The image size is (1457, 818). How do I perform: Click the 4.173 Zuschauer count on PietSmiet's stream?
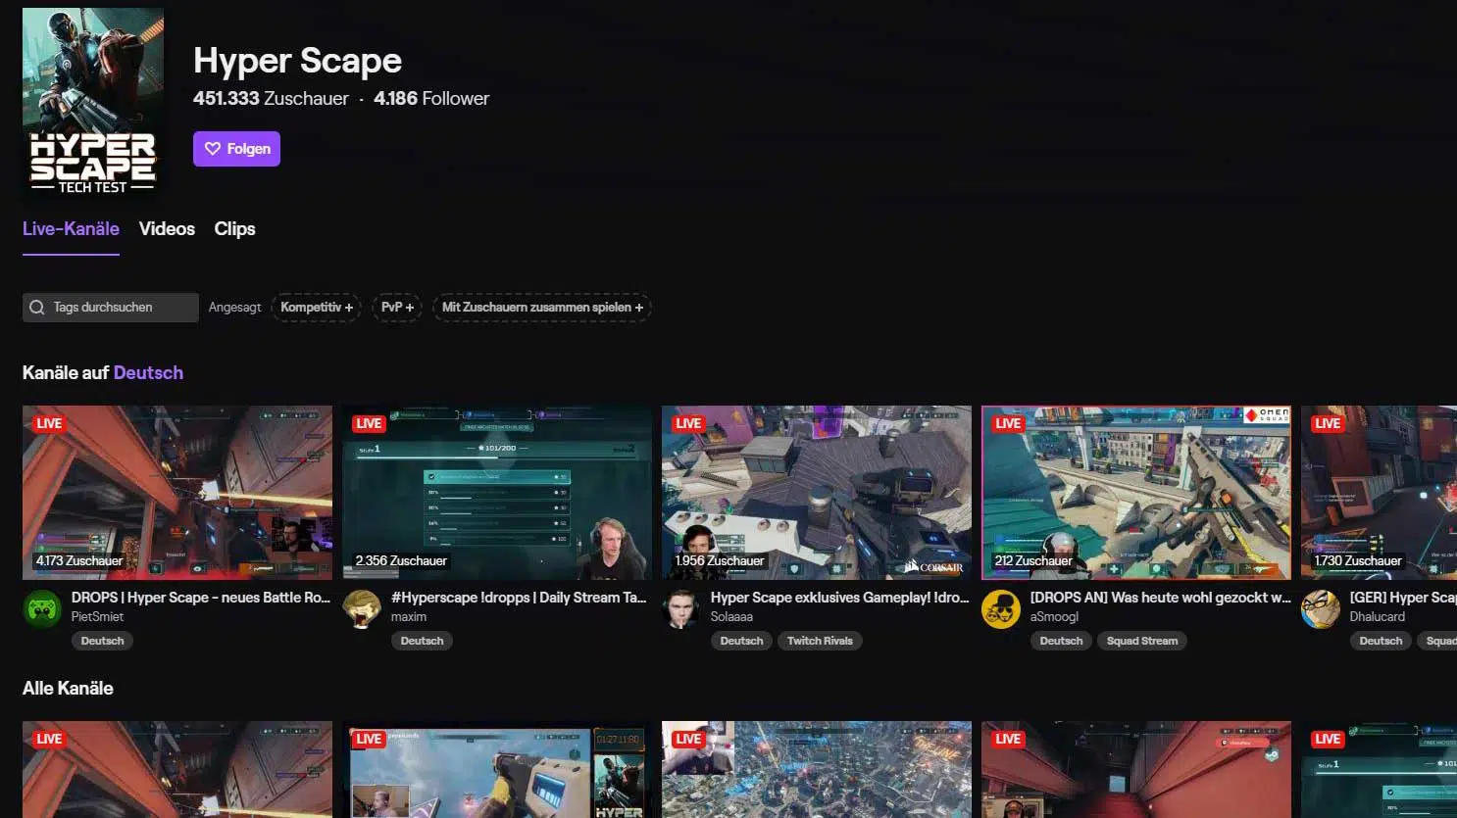[x=79, y=561]
